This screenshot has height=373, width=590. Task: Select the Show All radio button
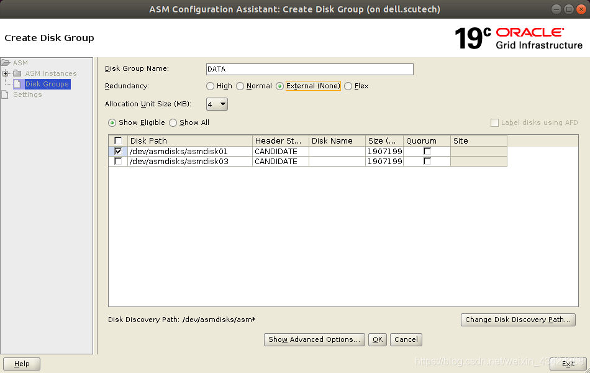(x=173, y=123)
